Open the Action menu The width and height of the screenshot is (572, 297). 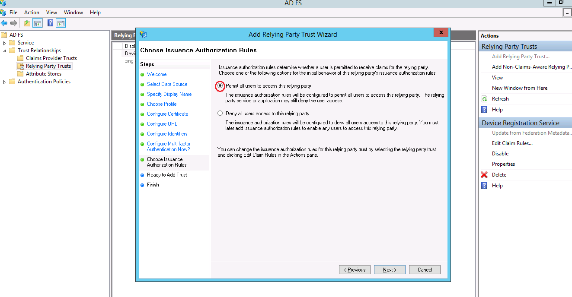point(32,13)
